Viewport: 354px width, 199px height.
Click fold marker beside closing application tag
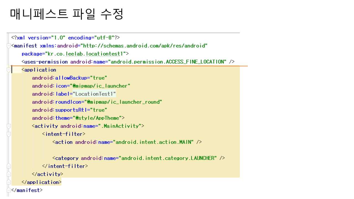(9, 182)
